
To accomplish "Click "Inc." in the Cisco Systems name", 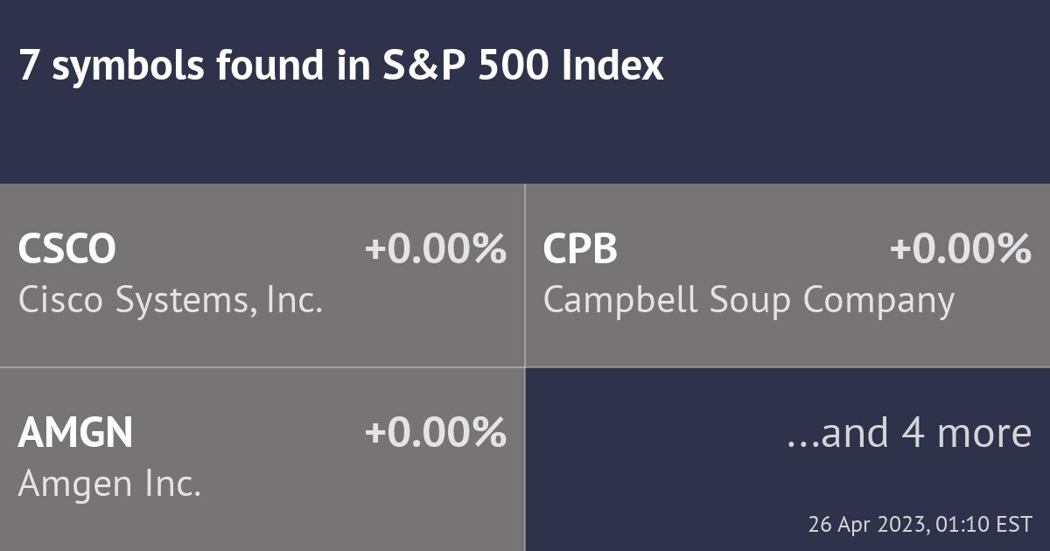I will [x=296, y=301].
